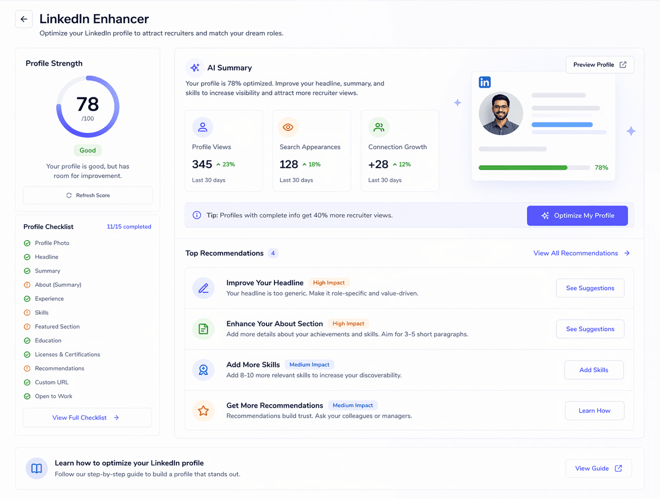The image size is (660, 499).
Task: Click the About (Summary) orange warning icon
Action: pyautogui.click(x=27, y=285)
